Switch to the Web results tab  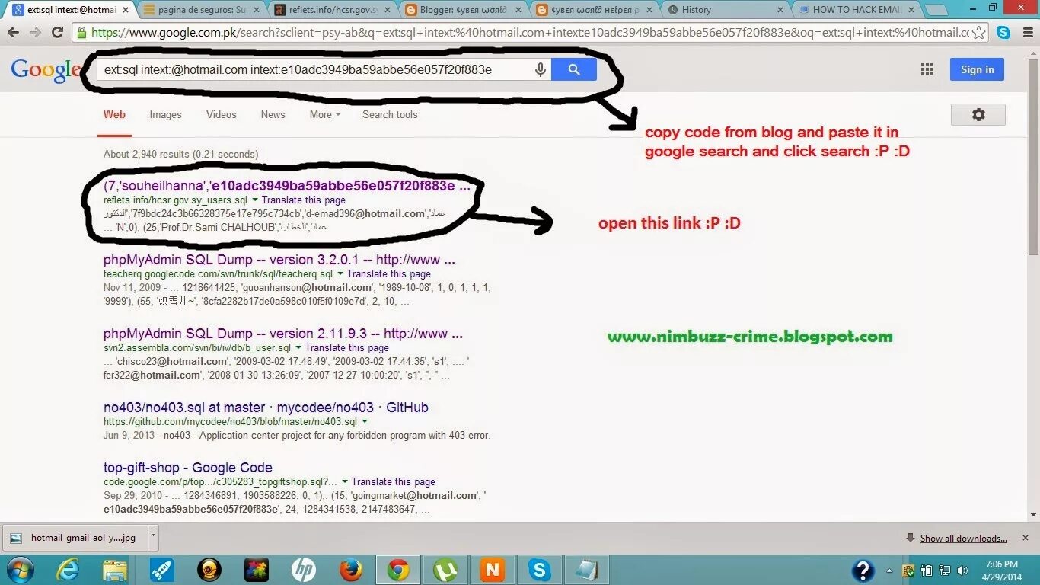tap(114, 114)
